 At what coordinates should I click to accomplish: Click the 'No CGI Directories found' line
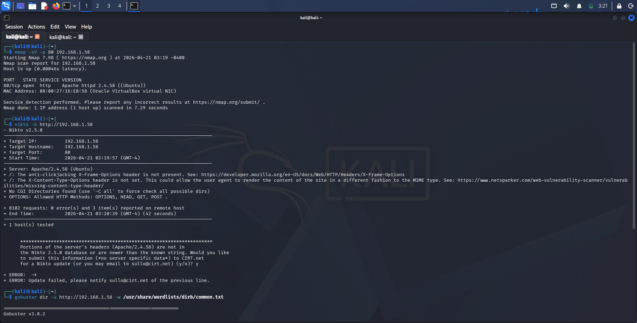(107, 191)
